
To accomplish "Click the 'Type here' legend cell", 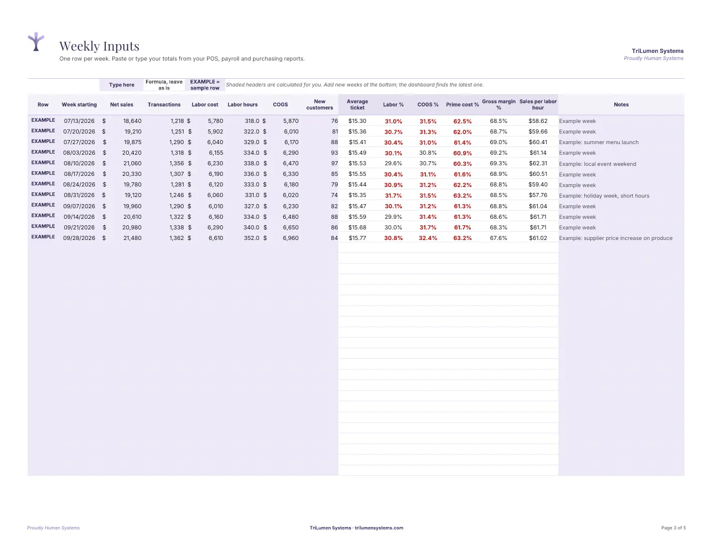I will [x=122, y=85].
